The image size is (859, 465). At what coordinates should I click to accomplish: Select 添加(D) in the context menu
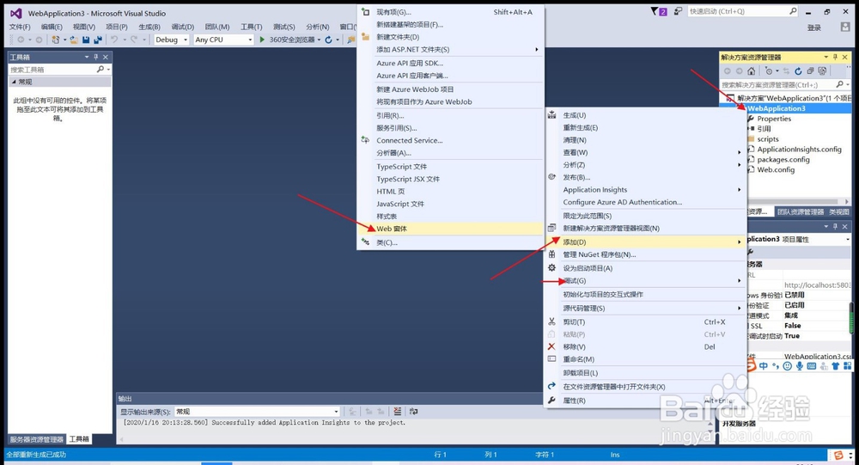click(x=645, y=242)
